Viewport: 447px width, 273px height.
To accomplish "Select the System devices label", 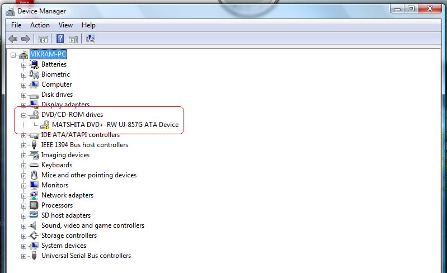I will [x=64, y=246].
